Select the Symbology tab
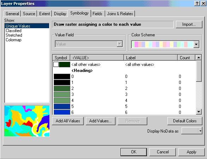Screen dimensions: 207x159 coord(79,13)
